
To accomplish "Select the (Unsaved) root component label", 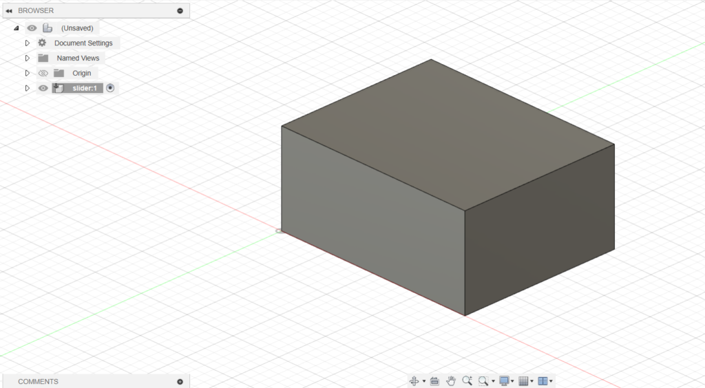I will coord(77,28).
